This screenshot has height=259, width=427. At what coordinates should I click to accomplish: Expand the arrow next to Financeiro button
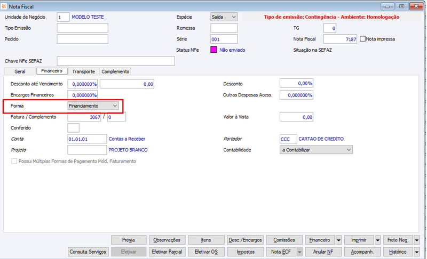[338, 240]
